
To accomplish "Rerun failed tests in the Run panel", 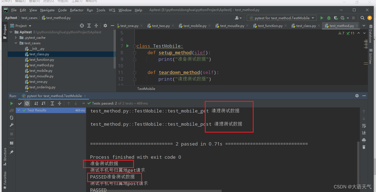I will click(x=11, y=110).
